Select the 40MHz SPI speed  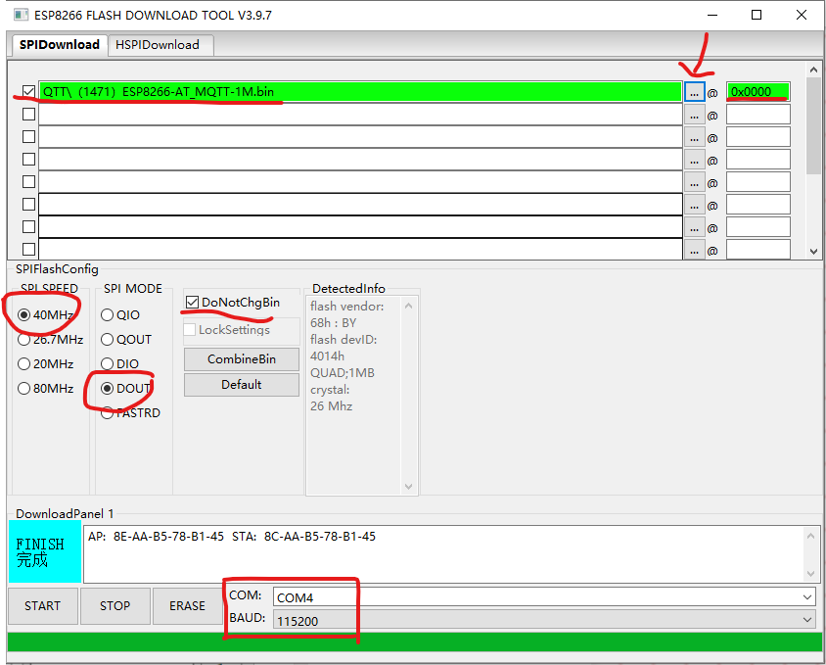23,314
